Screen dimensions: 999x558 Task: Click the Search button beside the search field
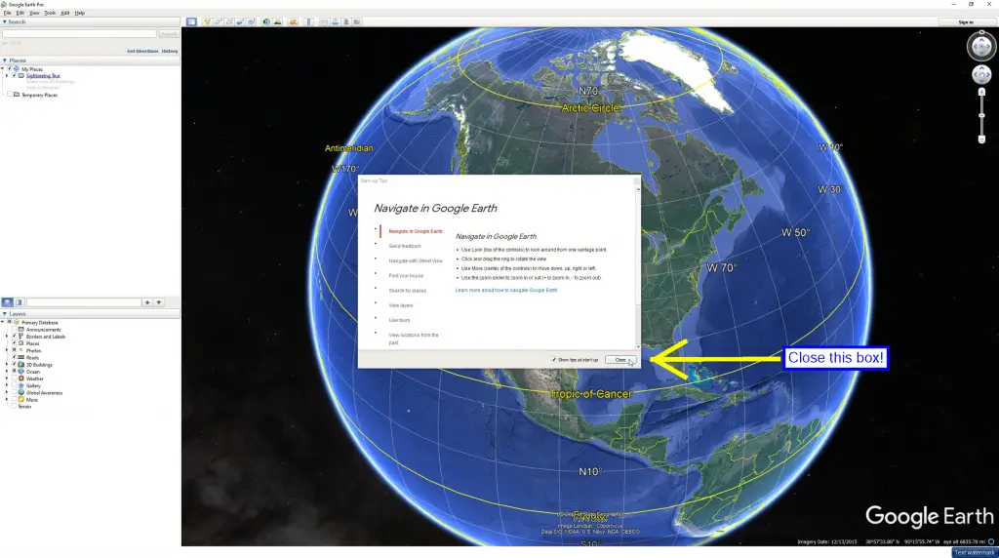(x=169, y=34)
